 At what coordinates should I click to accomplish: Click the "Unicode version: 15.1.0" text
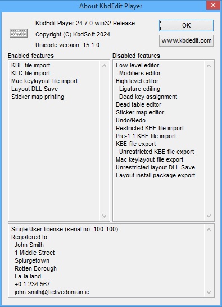coord(67,45)
